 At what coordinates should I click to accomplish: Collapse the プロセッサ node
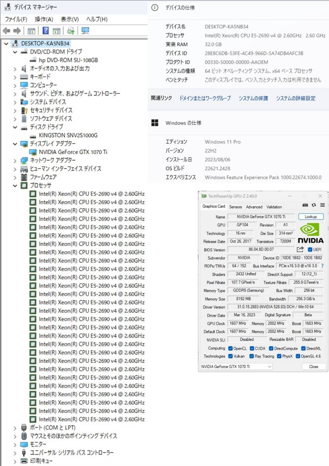(x=15, y=185)
